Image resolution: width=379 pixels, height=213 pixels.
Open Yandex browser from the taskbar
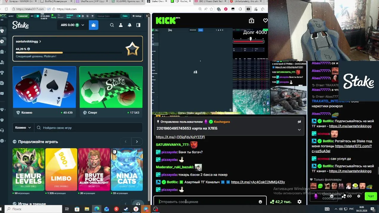pyautogui.click(x=136, y=209)
